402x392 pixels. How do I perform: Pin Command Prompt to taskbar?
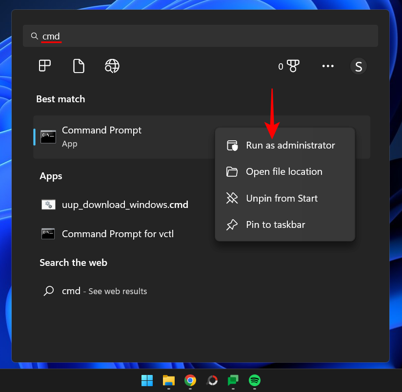pyautogui.click(x=275, y=224)
